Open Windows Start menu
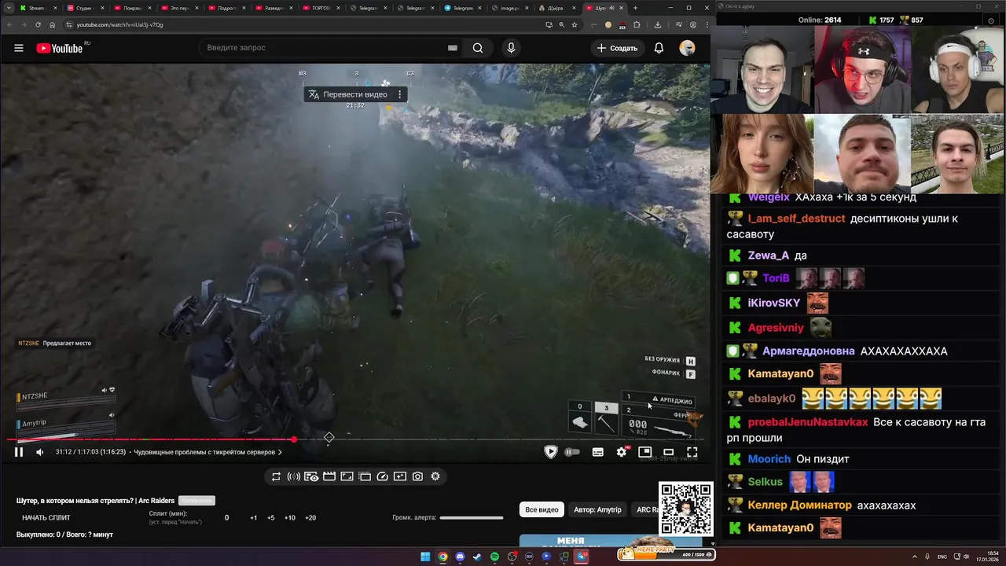This screenshot has width=1006, height=566. (425, 557)
